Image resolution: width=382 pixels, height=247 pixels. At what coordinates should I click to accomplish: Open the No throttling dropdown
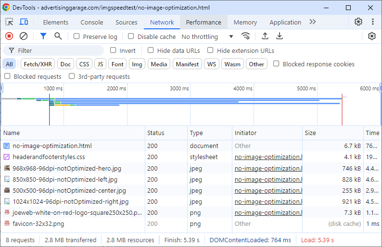[207, 37]
